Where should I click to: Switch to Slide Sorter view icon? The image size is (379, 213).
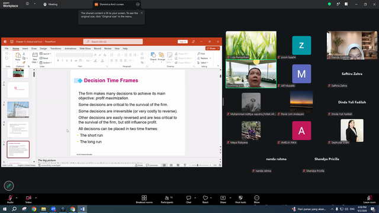171,165
